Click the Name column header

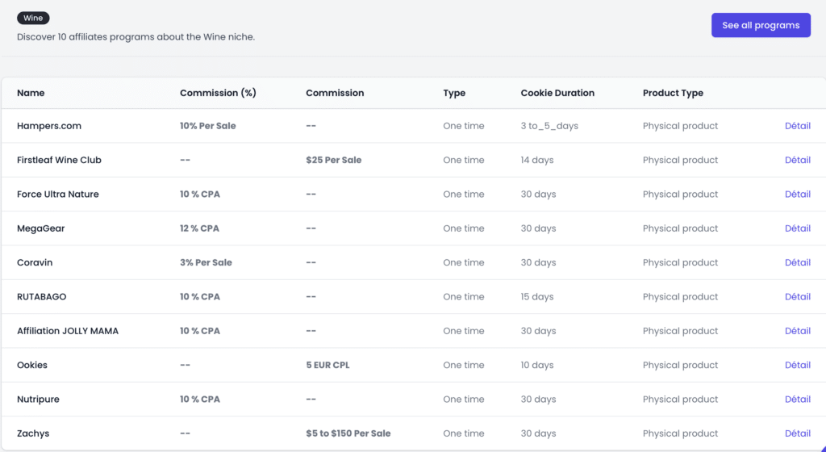(31, 93)
